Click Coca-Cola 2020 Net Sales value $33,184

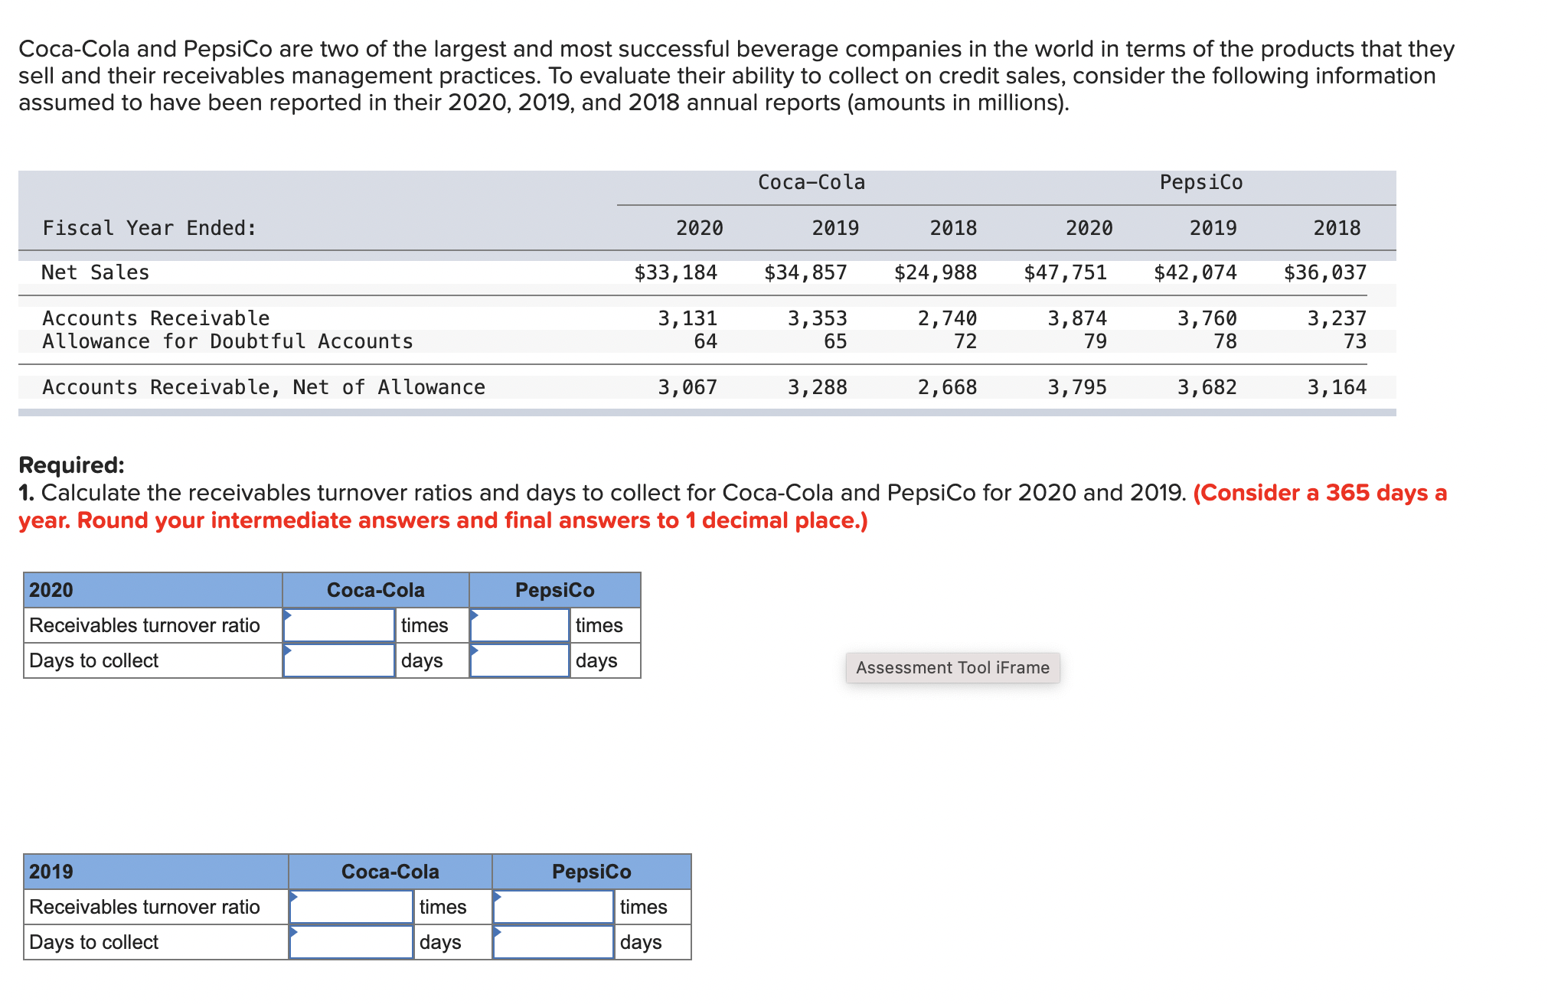coord(675,272)
